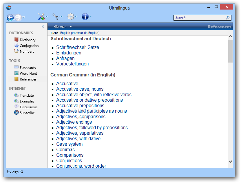Click the Conjugation sidebar icon
Image resolution: width=241 pixels, height=183 pixels.
point(16,45)
